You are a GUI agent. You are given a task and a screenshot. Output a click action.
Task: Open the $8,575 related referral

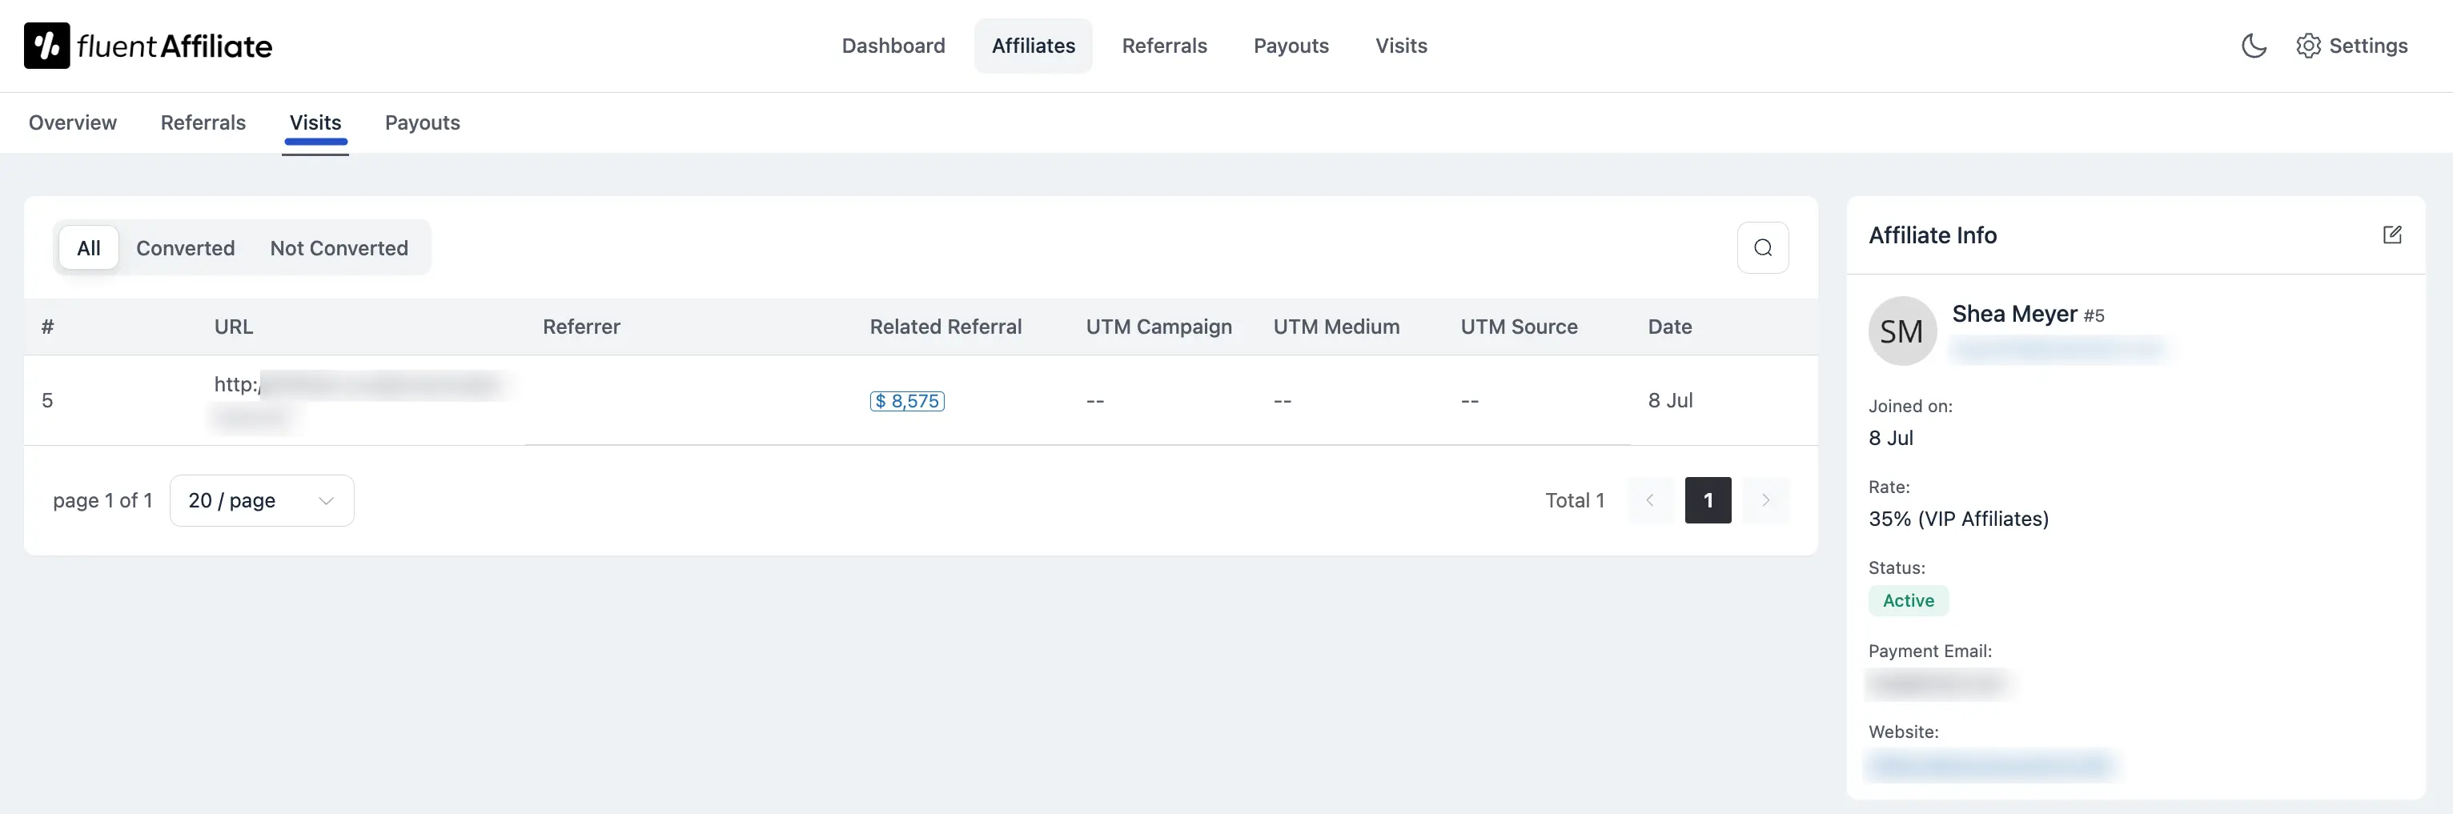tap(905, 401)
